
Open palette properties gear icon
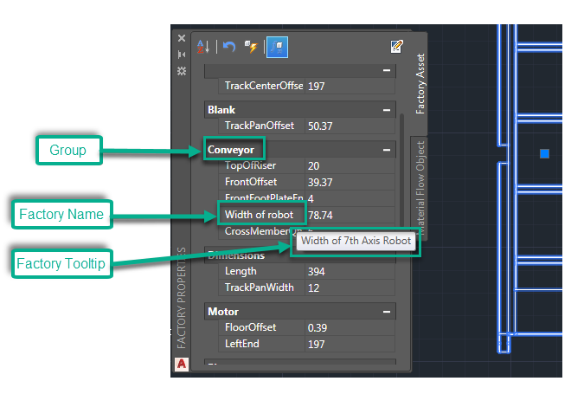pos(182,71)
